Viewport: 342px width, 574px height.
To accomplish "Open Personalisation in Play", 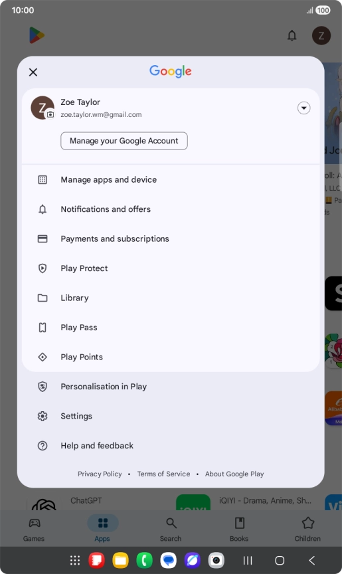I will point(171,387).
